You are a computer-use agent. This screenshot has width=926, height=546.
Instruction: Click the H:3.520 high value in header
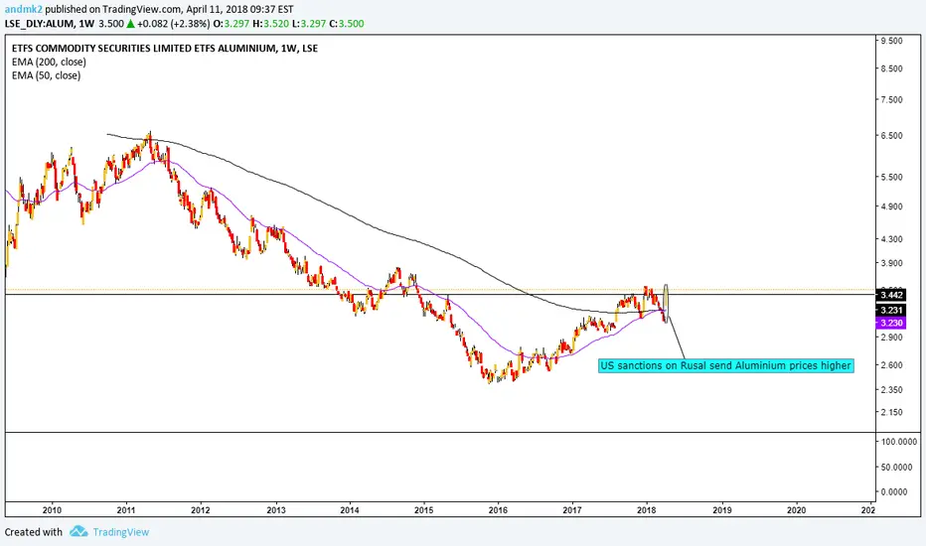[x=270, y=24]
